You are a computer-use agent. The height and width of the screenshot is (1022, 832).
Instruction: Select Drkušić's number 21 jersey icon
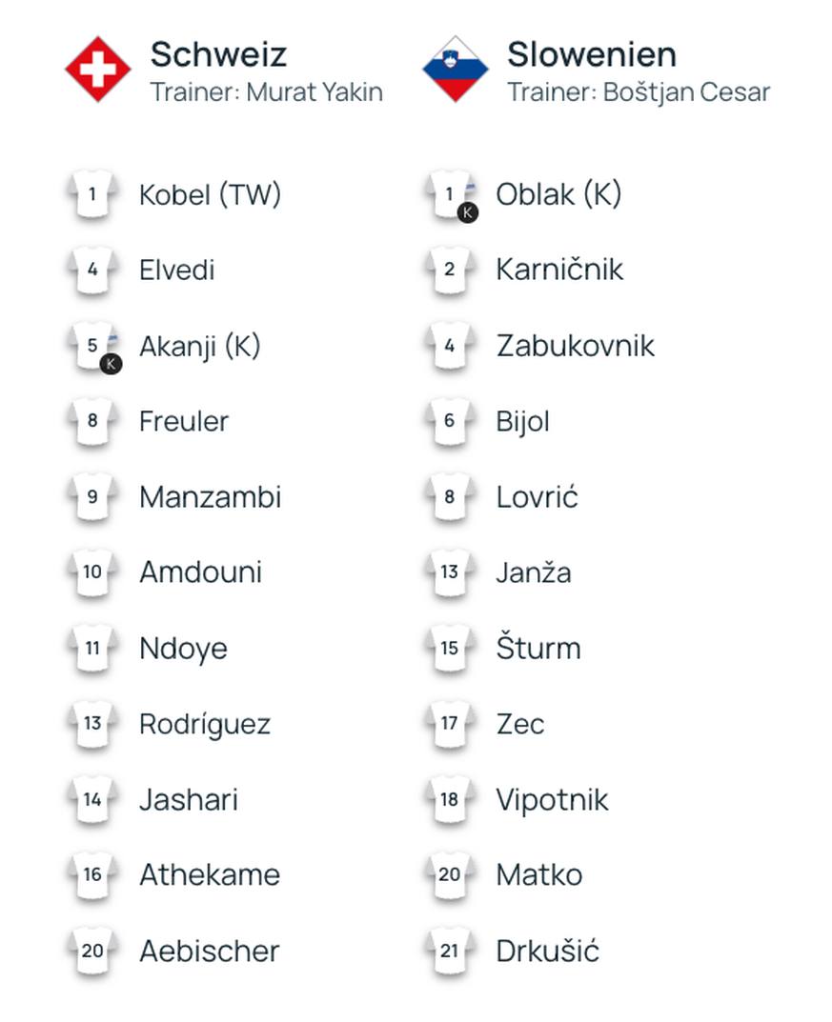pos(449,951)
